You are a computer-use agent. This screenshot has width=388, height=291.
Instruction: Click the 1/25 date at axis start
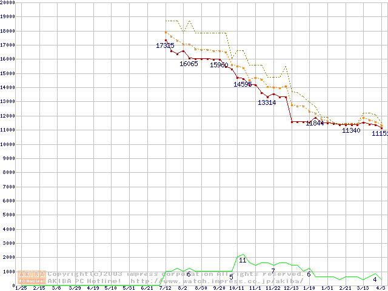pos(21,288)
